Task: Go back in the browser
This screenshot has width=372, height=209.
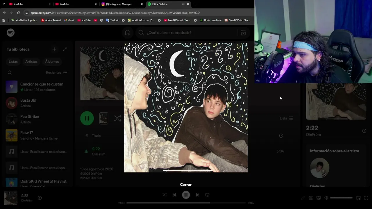Action: (4, 13)
